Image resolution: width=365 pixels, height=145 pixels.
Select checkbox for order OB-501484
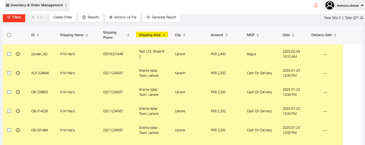(9, 130)
